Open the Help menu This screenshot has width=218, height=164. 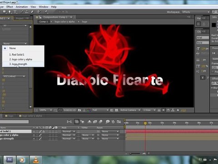pyautogui.click(x=54, y=7)
